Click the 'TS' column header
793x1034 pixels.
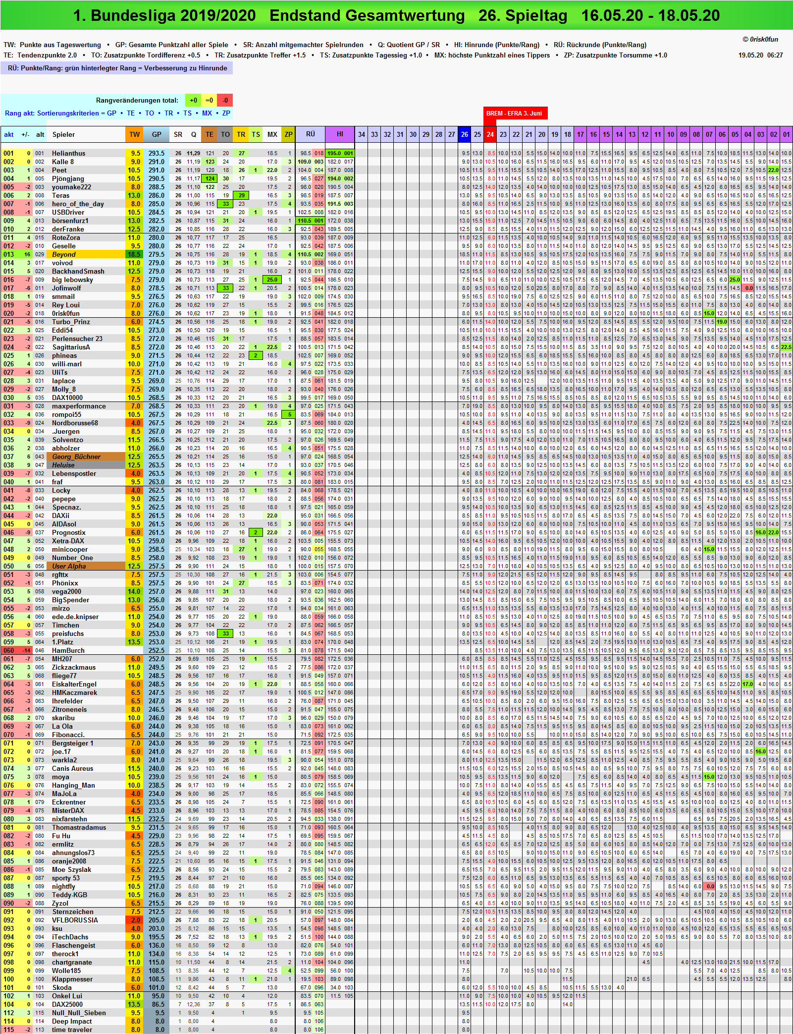click(256, 134)
